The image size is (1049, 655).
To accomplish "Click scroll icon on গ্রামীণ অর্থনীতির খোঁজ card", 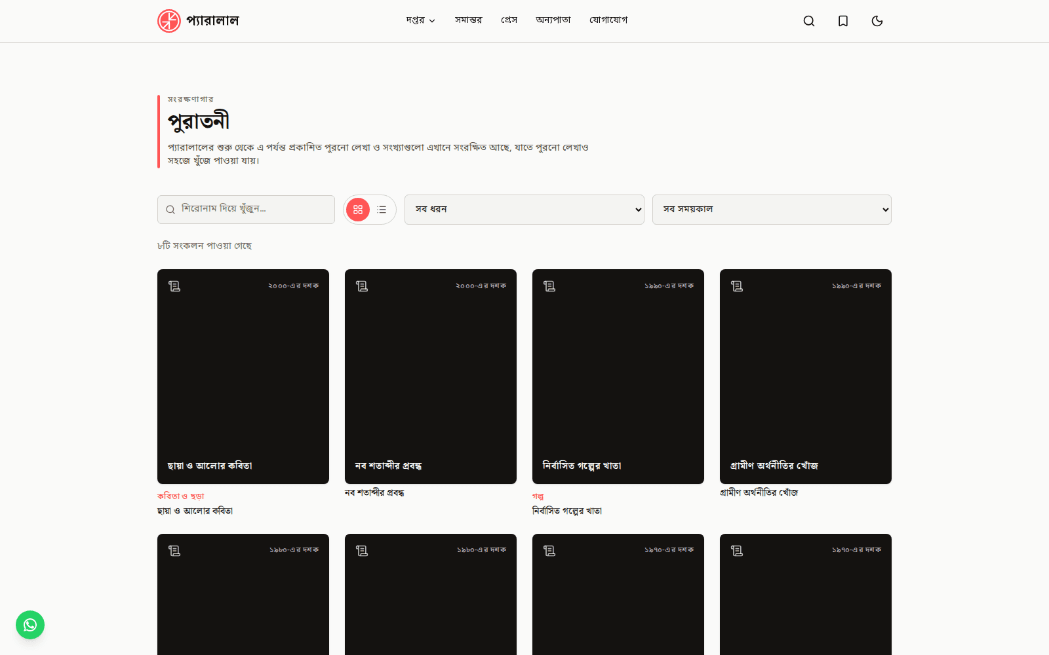I will coord(737,286).
